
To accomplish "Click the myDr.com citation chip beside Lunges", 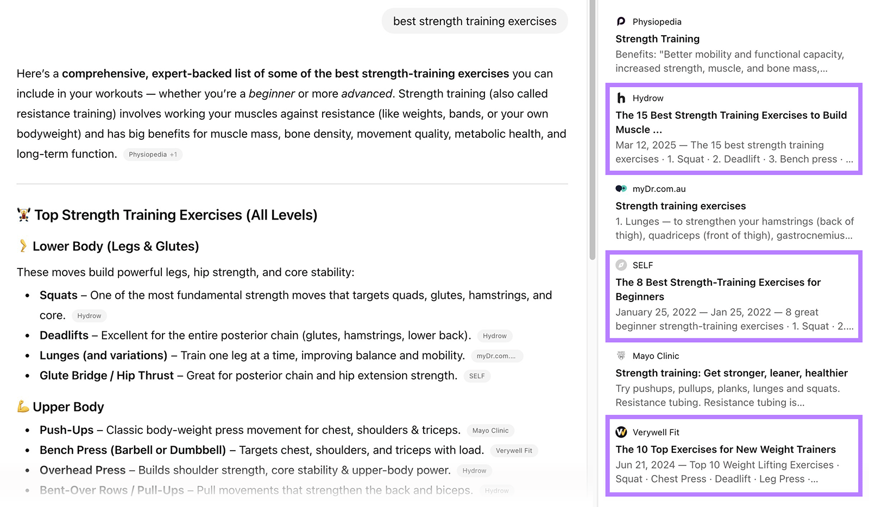I will click(498, 356).
